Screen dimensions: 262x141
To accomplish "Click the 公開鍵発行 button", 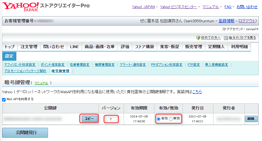I will [x=25, y=133].
